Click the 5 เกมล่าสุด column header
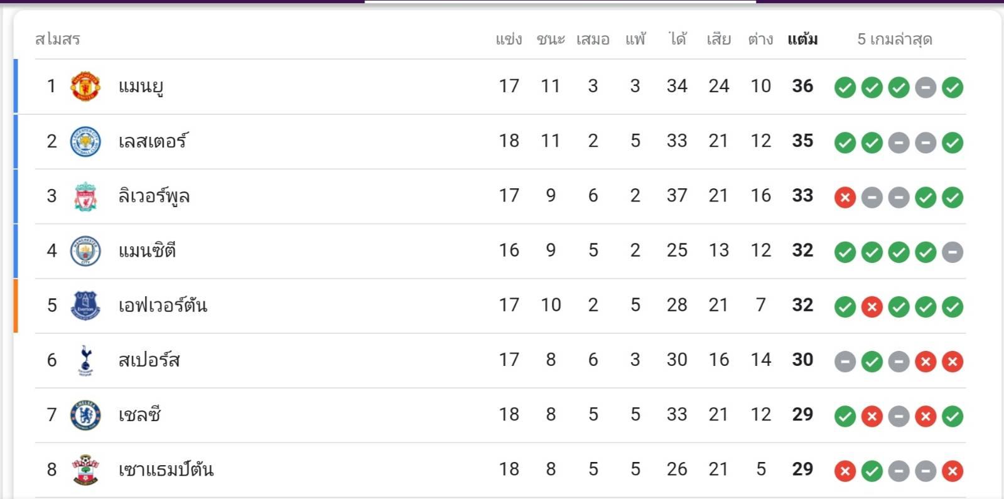Screen dimensions: 1004x499 [894, 40]
